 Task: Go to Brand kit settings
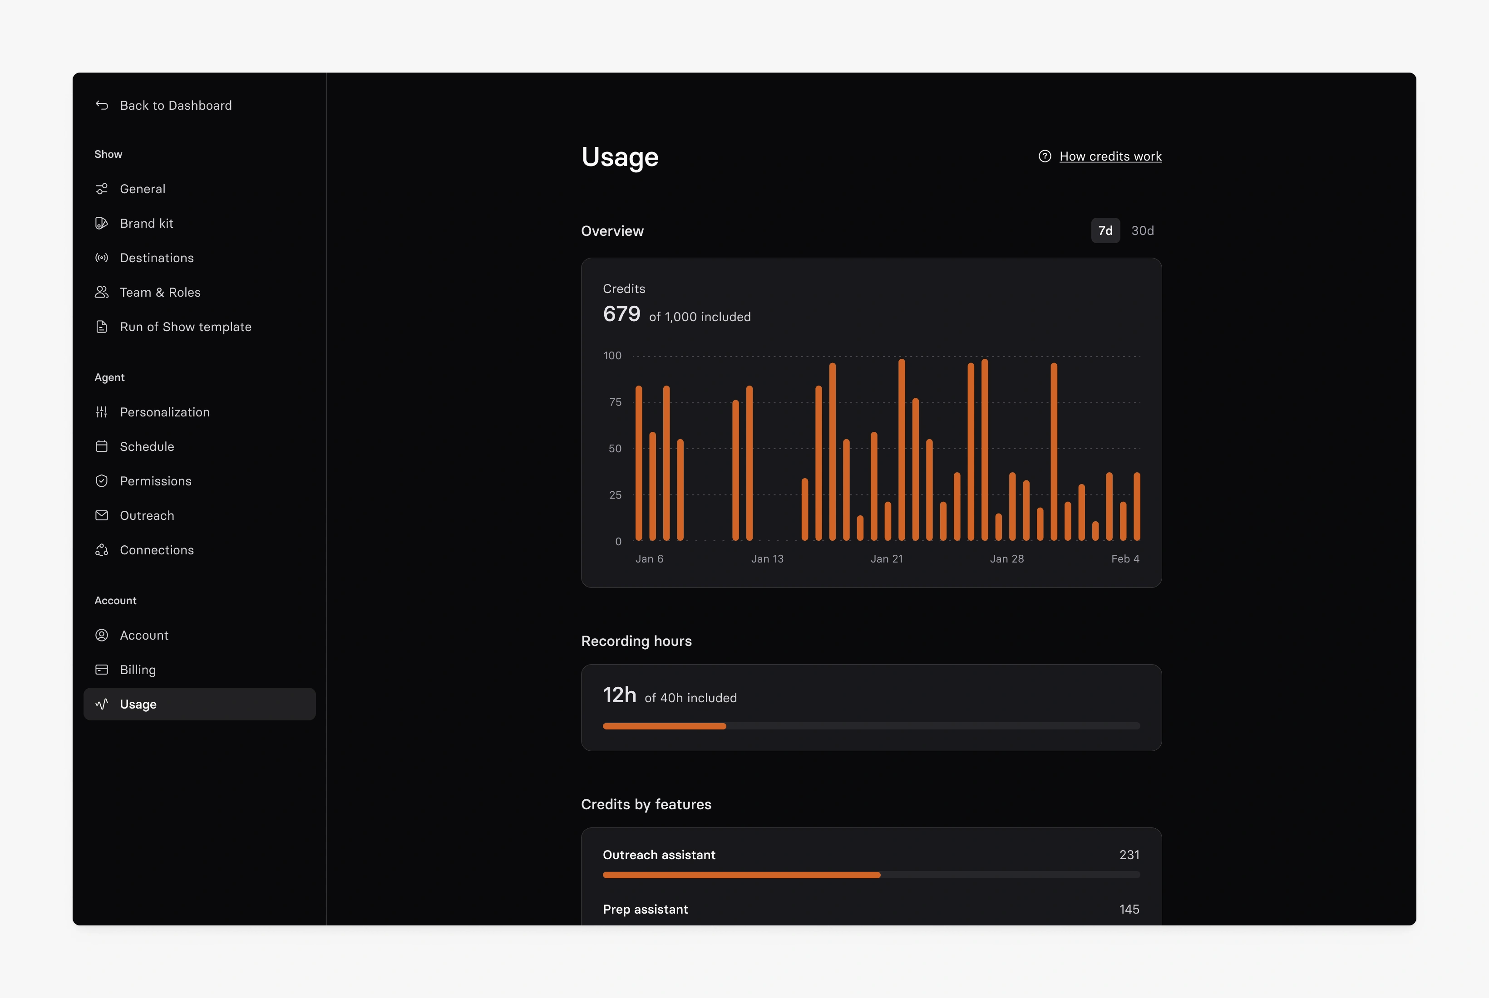(x=199, y=223)
